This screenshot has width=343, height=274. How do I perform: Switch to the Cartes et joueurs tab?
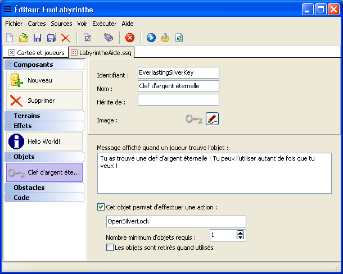tap(37, 52)
